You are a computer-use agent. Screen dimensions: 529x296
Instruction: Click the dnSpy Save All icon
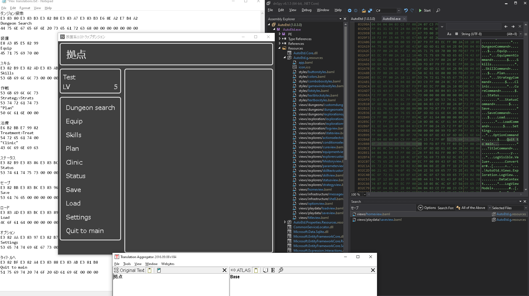pos(370,11)
